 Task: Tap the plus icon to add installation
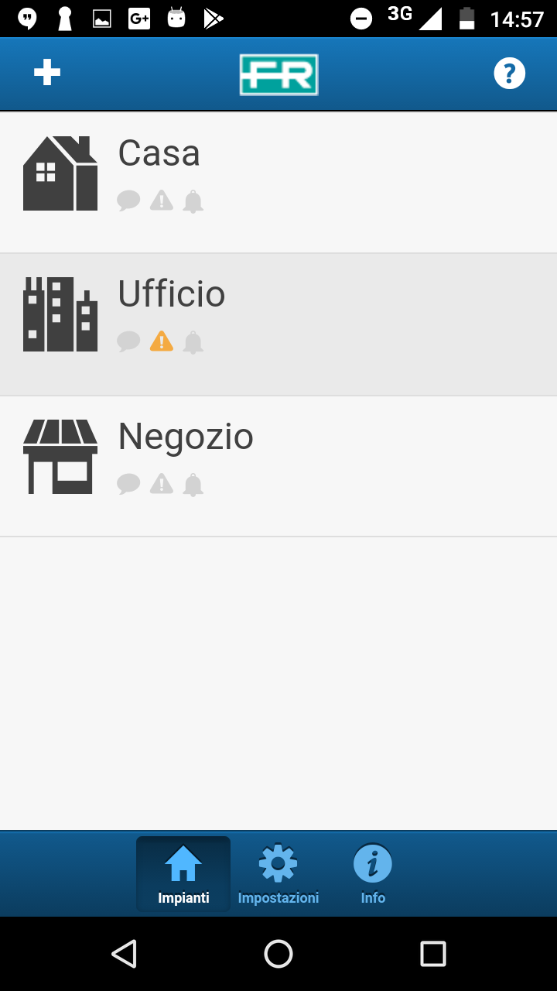(x=47, y=73)
